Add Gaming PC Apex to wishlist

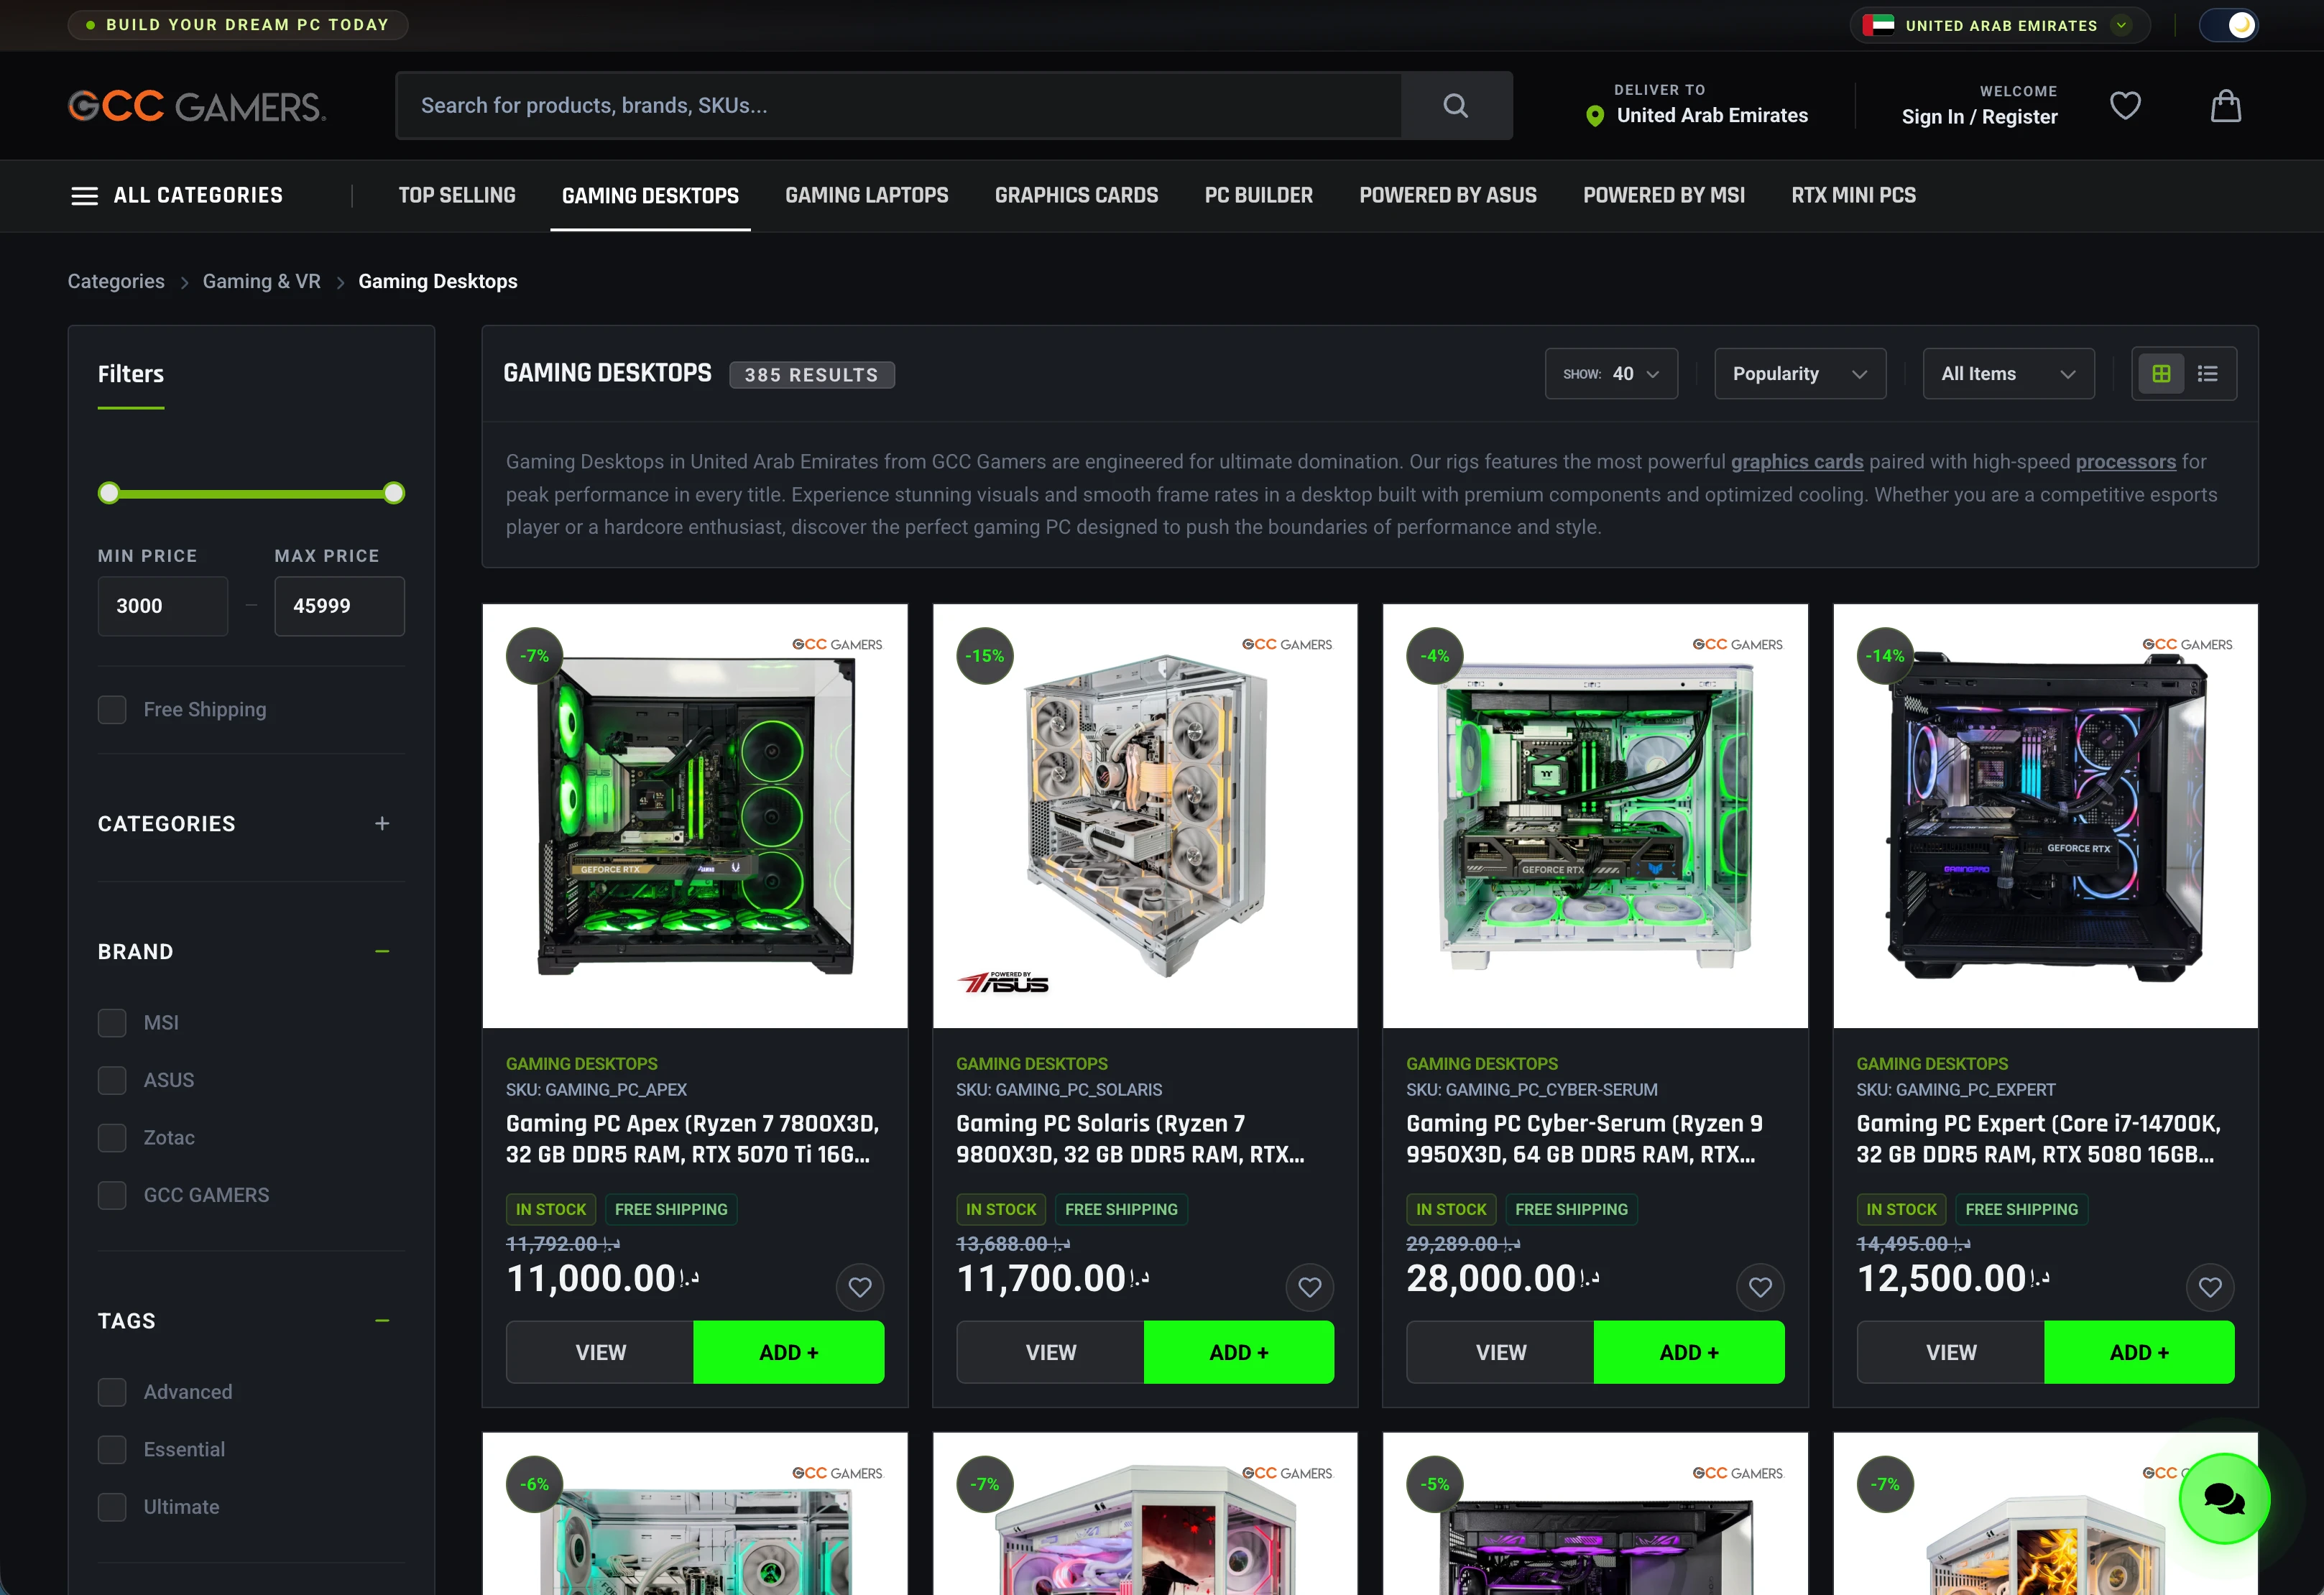[860, 1287]
